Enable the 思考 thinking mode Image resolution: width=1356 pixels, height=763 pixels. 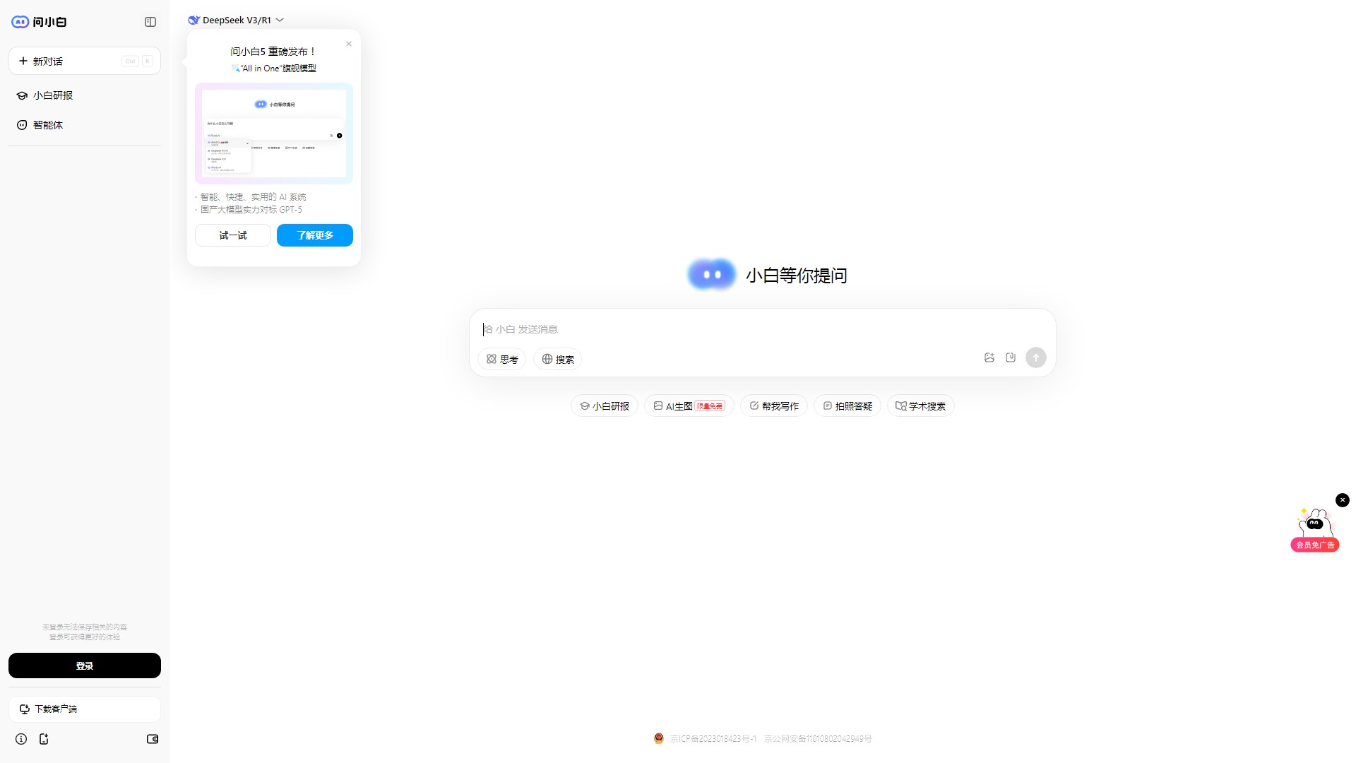point(501,359)
